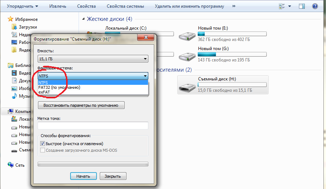Click the change view icon
Viewport: 326px width, 189px height.
(x=282, y=6)
